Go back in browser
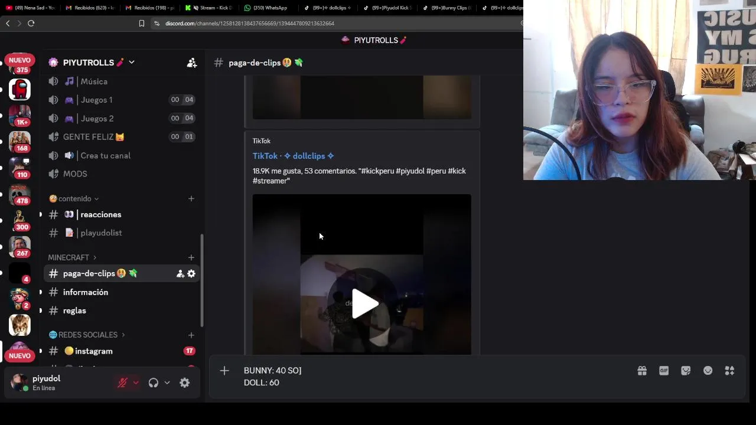This screenshot has width=756, height=425. click(8, 23)
